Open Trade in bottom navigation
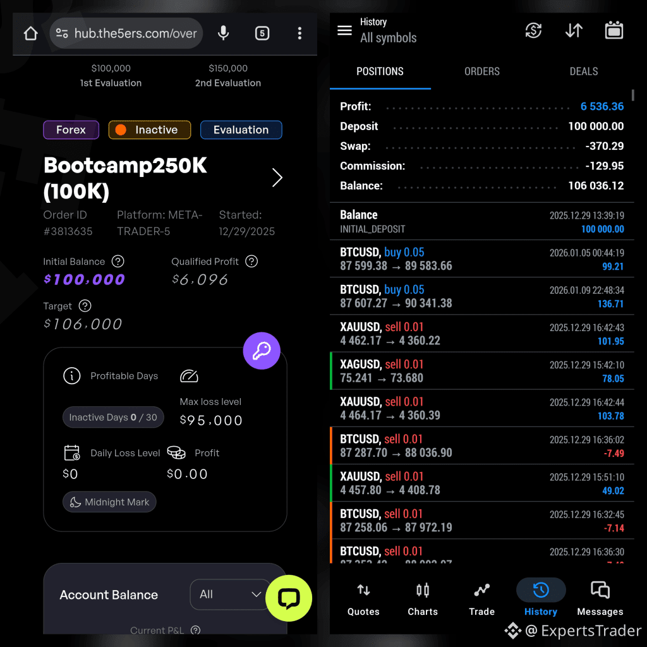 (x=481, y=599)
